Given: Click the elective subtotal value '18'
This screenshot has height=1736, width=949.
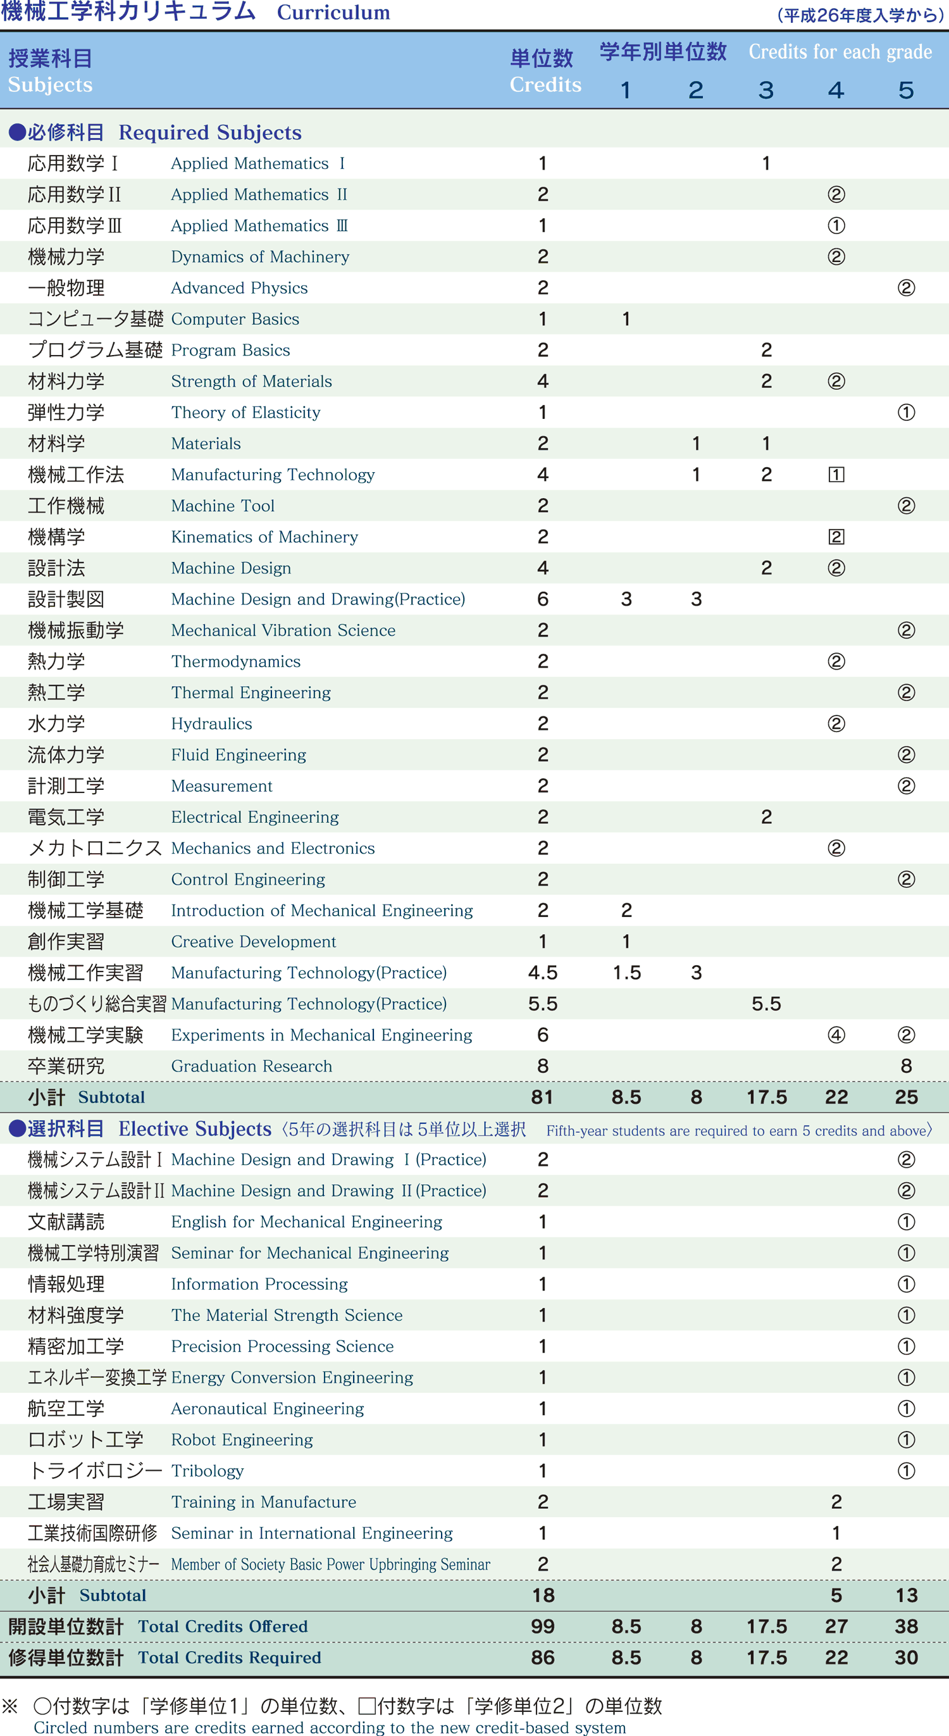Looking at the screenshot, I should [543, 1595].
